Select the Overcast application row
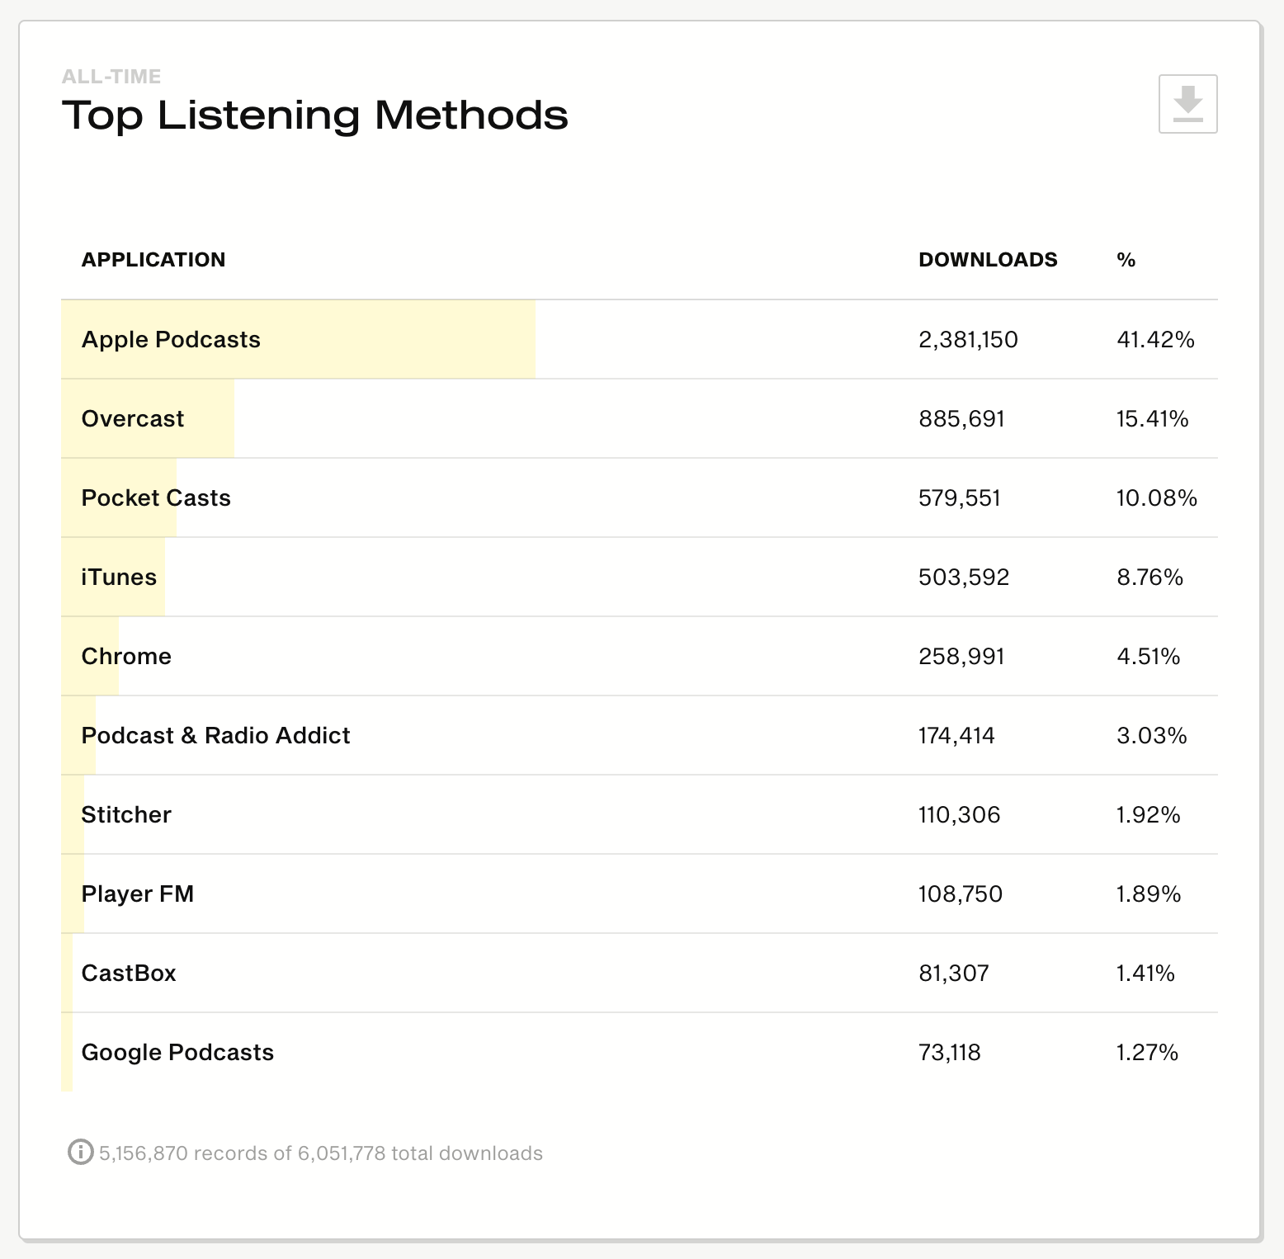Viewport: 1284px width, 1259px height. (x=133, y=419)
